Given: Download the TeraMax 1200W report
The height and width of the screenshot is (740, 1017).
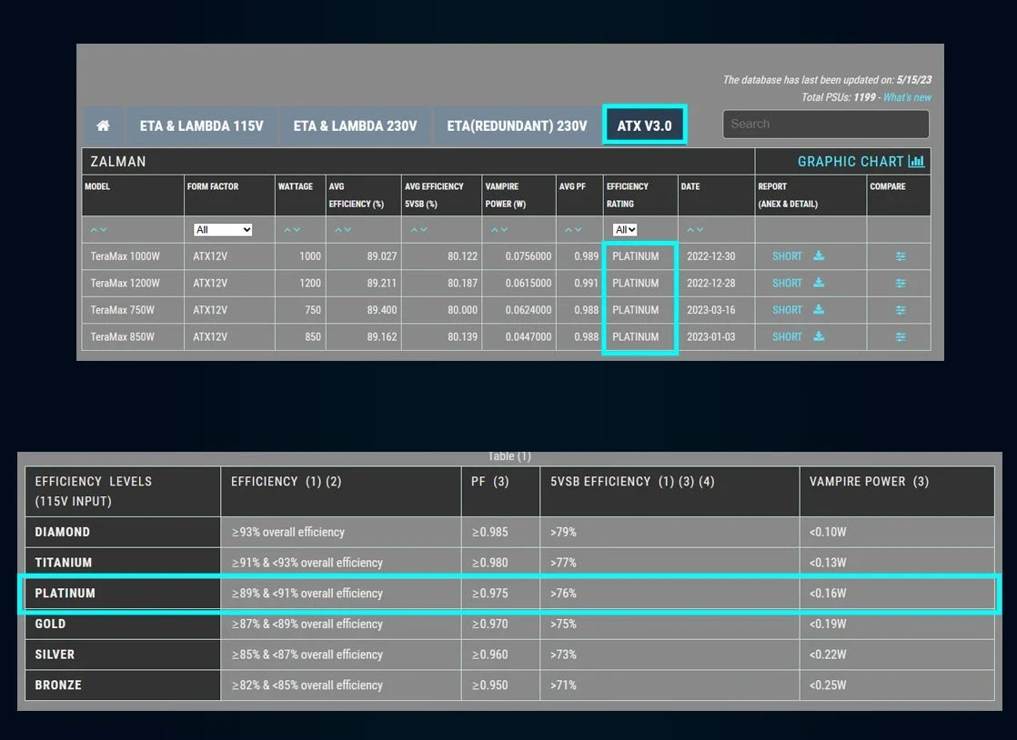Looking at the screenshot, I should coord(819,283).
